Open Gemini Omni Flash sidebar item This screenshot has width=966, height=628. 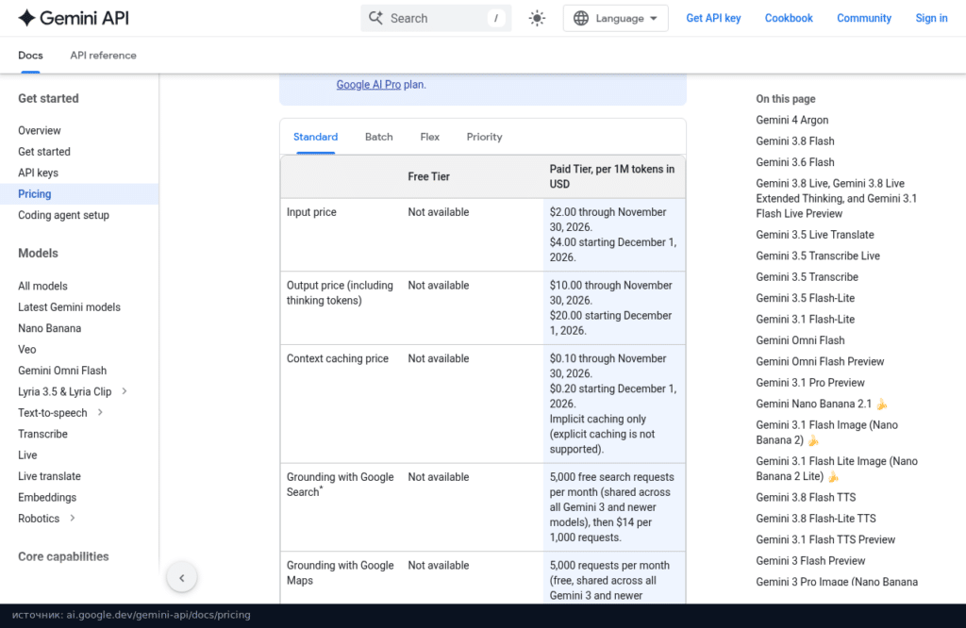pos(62,371)
